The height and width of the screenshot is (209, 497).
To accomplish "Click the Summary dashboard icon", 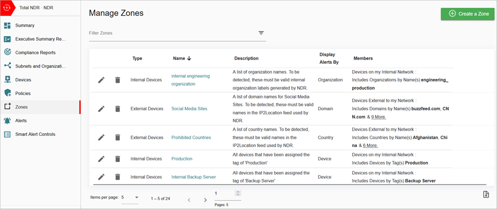I will [7, 25].
